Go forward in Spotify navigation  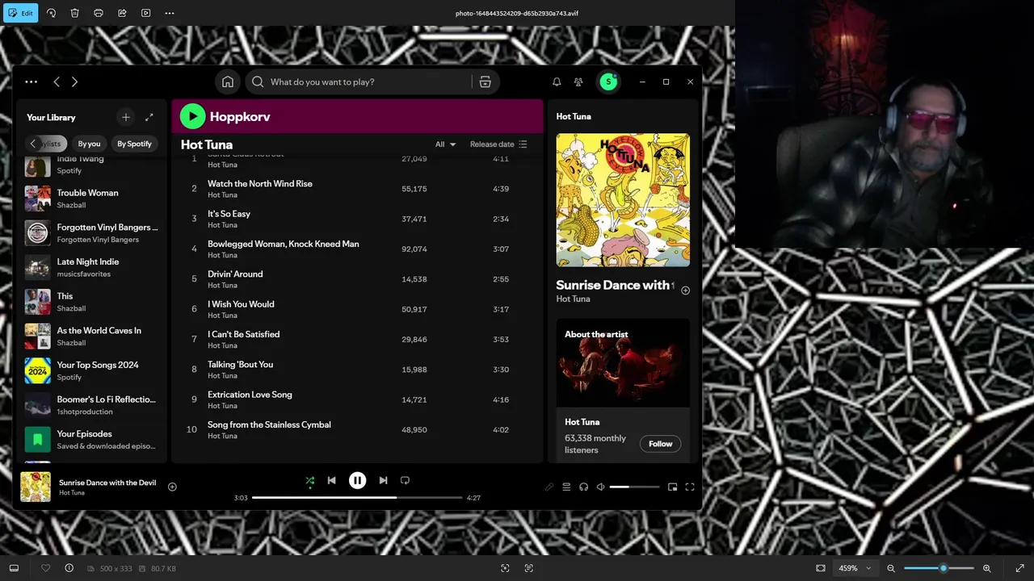point(74,82)
